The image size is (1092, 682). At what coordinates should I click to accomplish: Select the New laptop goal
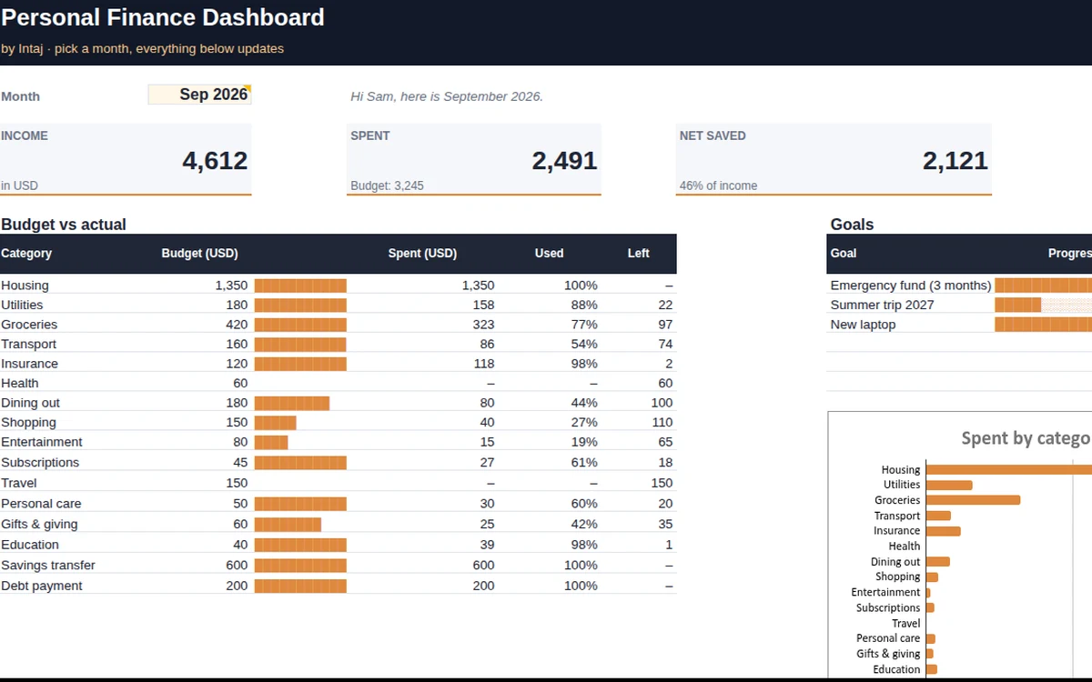click(x=863, y=325)
